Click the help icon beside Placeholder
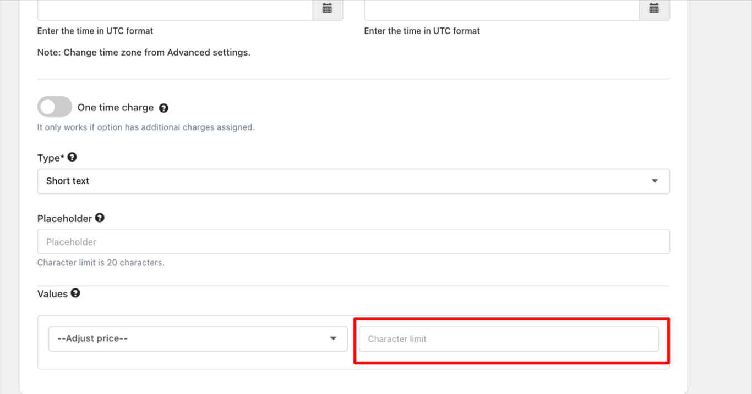Viewport: 752px width, 394px height. (x=100, y=218)
